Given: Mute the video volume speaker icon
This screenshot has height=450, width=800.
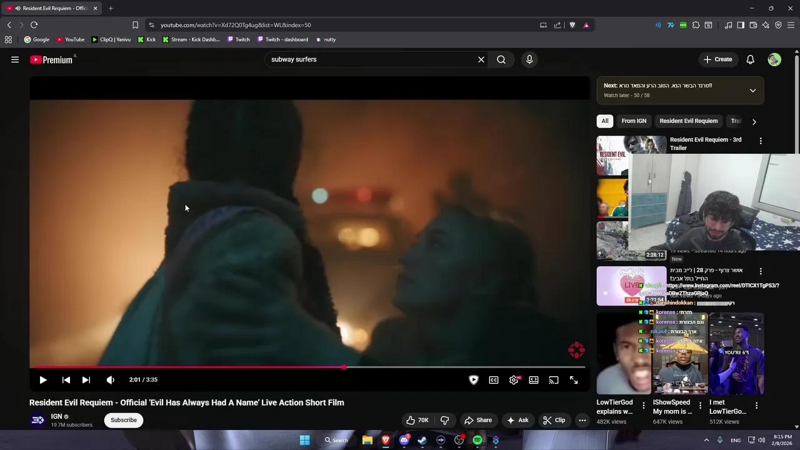Looking at the screenshot, I should pos(110,380).
